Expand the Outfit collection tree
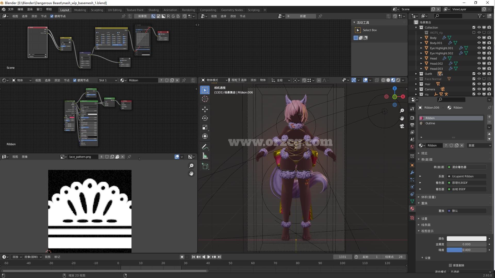 pyautogui.click(x=416, y=74)
